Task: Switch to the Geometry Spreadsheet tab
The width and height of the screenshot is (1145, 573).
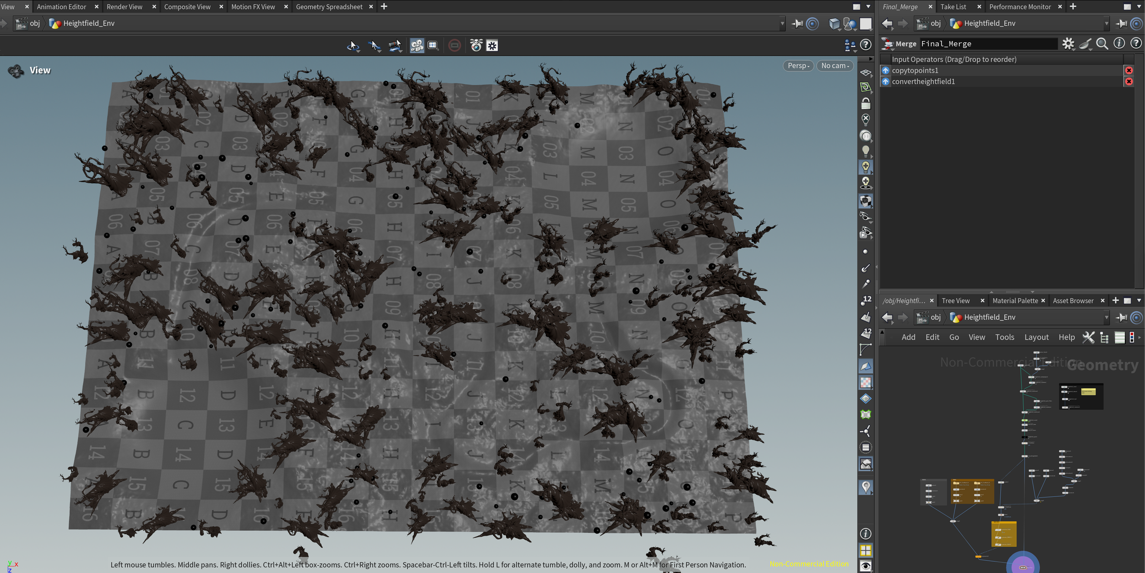Action: click(x=329, y=6)
